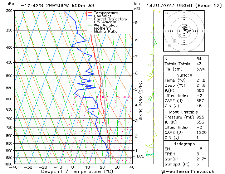Viewport: 225px width, 174px height.
Task: Click the 'StmSpd (kt)' row label
Action: pos(177,164)
